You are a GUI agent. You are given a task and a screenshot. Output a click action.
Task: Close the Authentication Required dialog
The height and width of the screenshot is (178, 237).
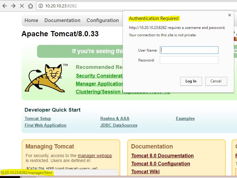(229, 15)
